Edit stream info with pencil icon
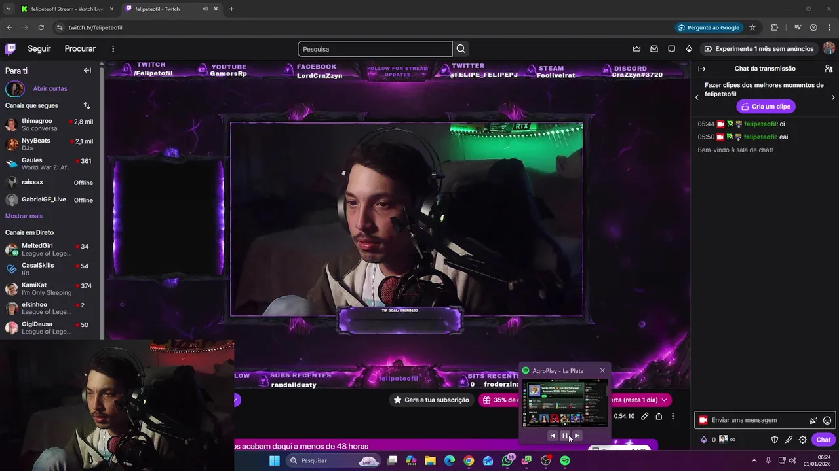The image size is (839, 471). tap(644, 416)
